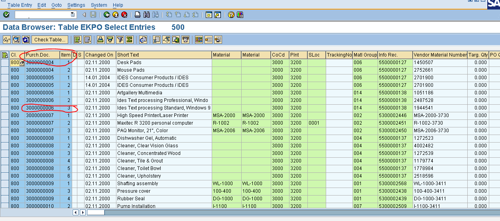500x221 pixels.
Task: Open the Customize Local Layout icon
Action: point(240,15)
